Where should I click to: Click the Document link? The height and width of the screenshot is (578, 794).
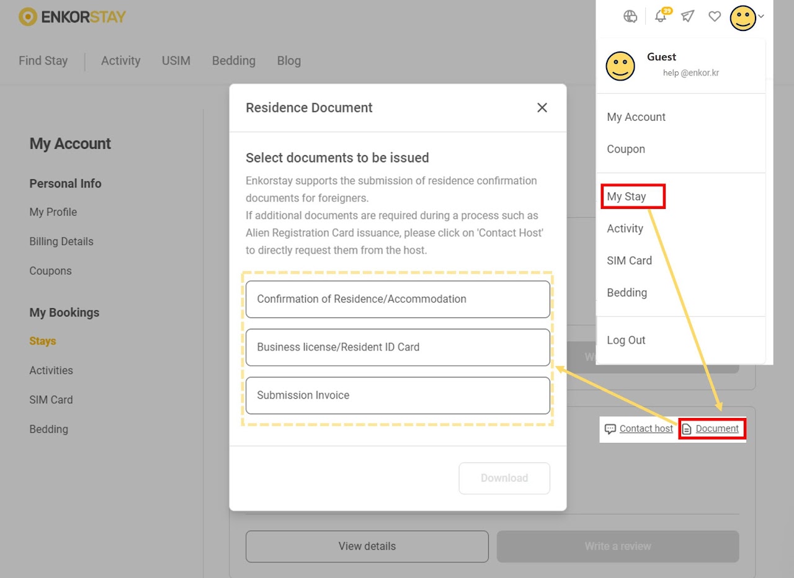click(717, 429)
